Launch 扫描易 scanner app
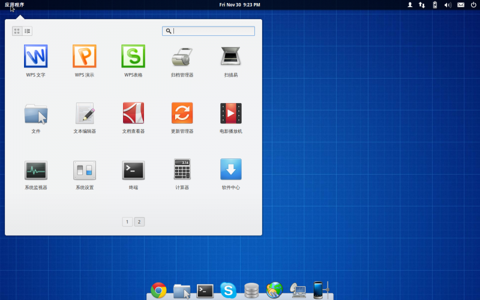480x300 pixels. 231,56
